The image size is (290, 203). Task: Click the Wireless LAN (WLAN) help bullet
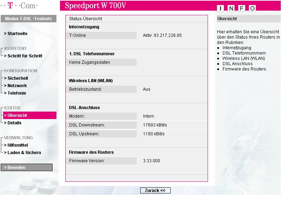pyautogui.click(x=244, y=58)
